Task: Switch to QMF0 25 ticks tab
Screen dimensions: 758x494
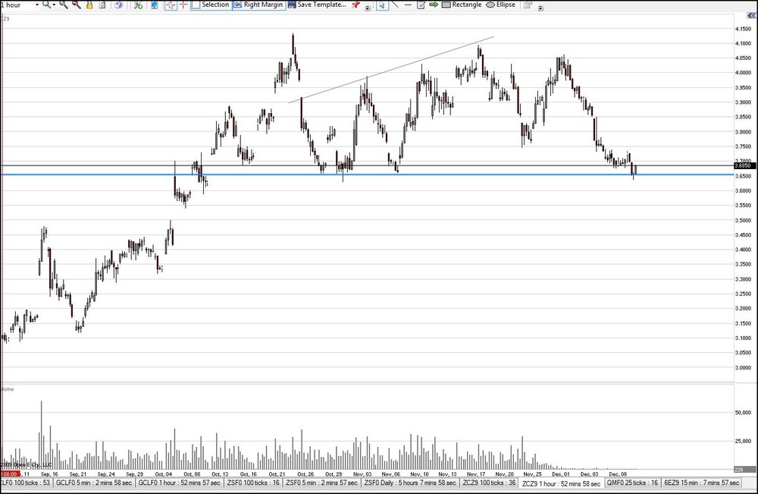Action: [x=632, y=483]
